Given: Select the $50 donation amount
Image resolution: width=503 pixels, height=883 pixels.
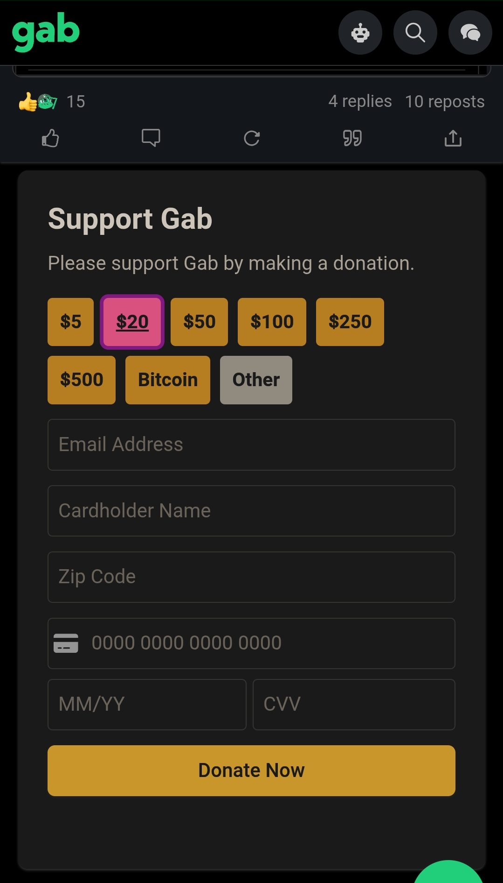Looking at the screenshot, I should pos(199,322).
